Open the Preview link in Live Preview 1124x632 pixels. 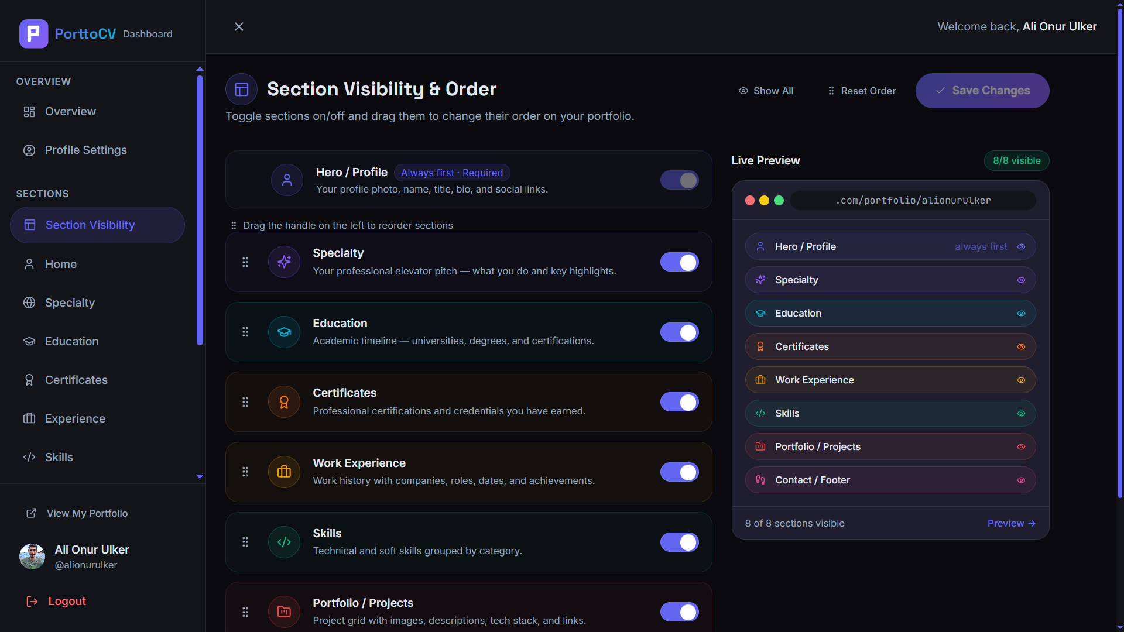(x=1011, y=523)
